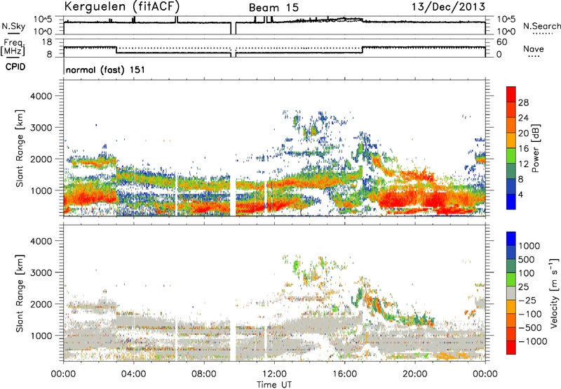The image size is (561, 389).
Task: Click the '1000' tick on the velocity colorbar
Action: (529, 246)
